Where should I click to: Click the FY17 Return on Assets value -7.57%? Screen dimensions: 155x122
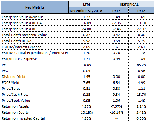pyautogui.click(x=116, y=106)
